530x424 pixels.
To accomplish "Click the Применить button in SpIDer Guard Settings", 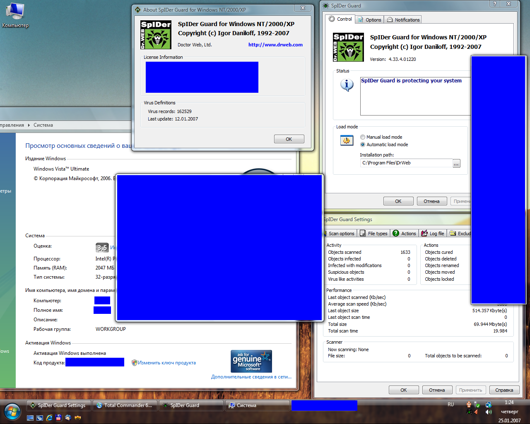I will (x=471, y=390).
